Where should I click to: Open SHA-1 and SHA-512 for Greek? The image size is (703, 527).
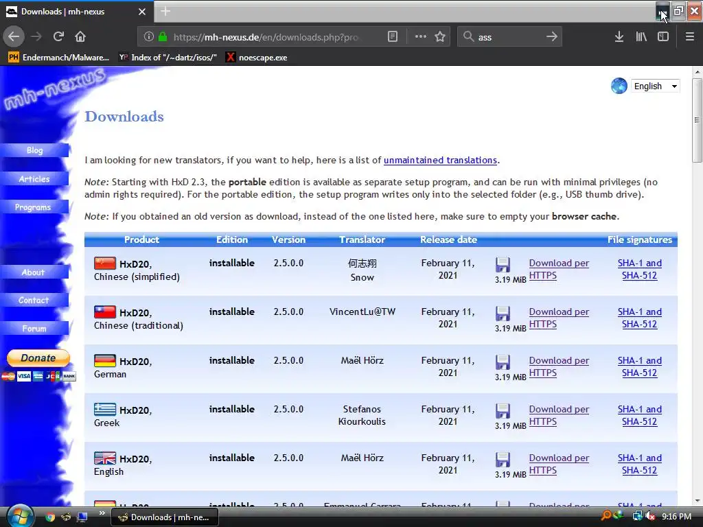pyautogui.click(x=640, y=415)
